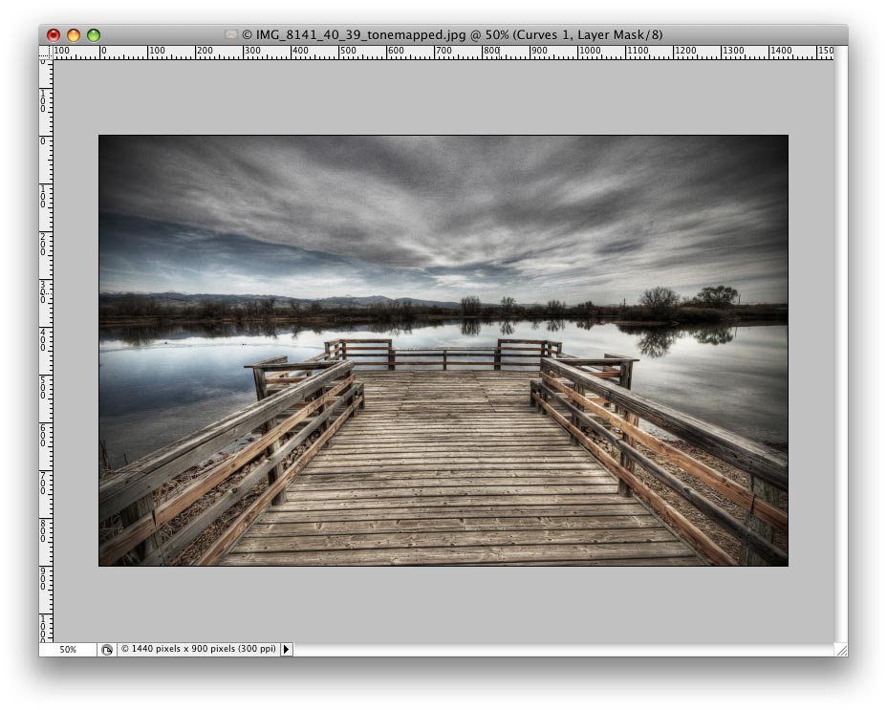Click the status bar reveal icon beside 50%
The width and height of the screenshot is (887, 710).
pyautogui.click(x=107, y=650)
